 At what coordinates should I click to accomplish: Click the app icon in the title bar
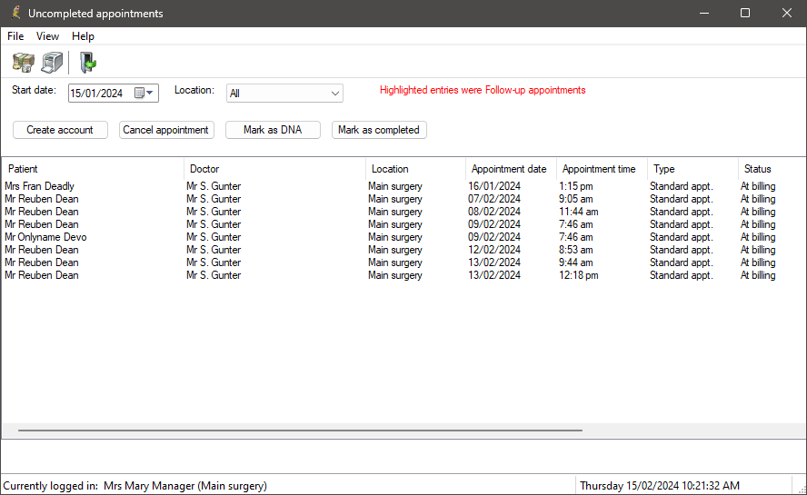(x=15, y=14)
